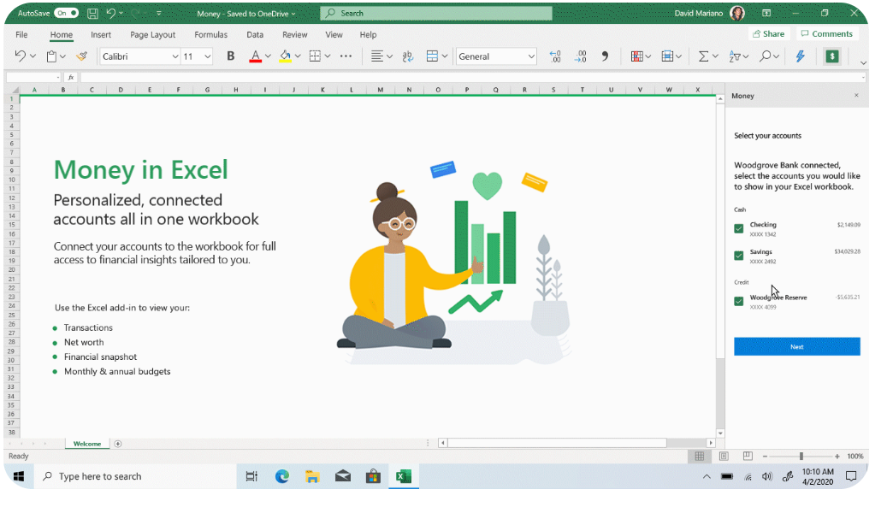Open the Calibri font name dropdown
The height and width of the screenshot is (507, 893).
coord(174,56)
